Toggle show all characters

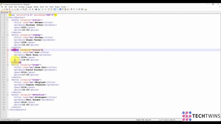(57, 9)
